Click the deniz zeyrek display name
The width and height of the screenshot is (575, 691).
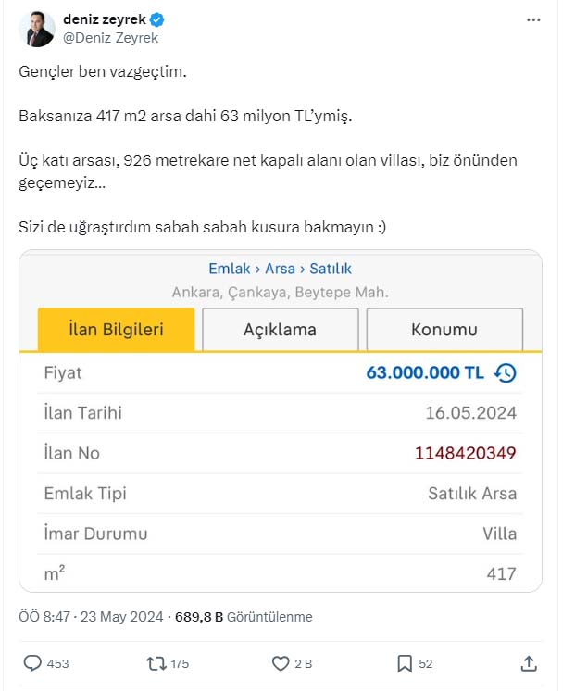point(105,19)
